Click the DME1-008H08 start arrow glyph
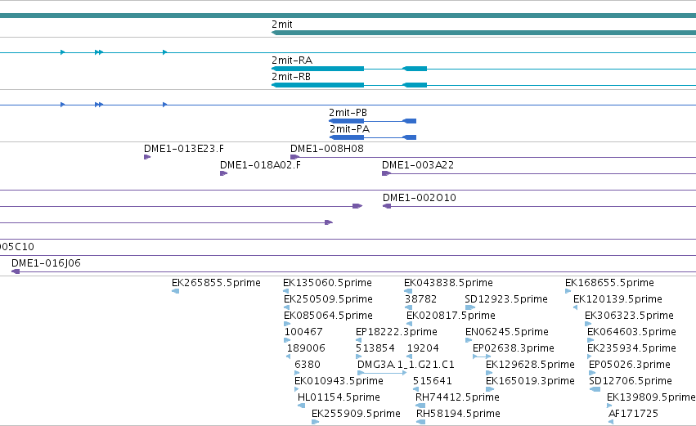Image resolution: width=696 pixels, height=426 pixels. point(294,157)
